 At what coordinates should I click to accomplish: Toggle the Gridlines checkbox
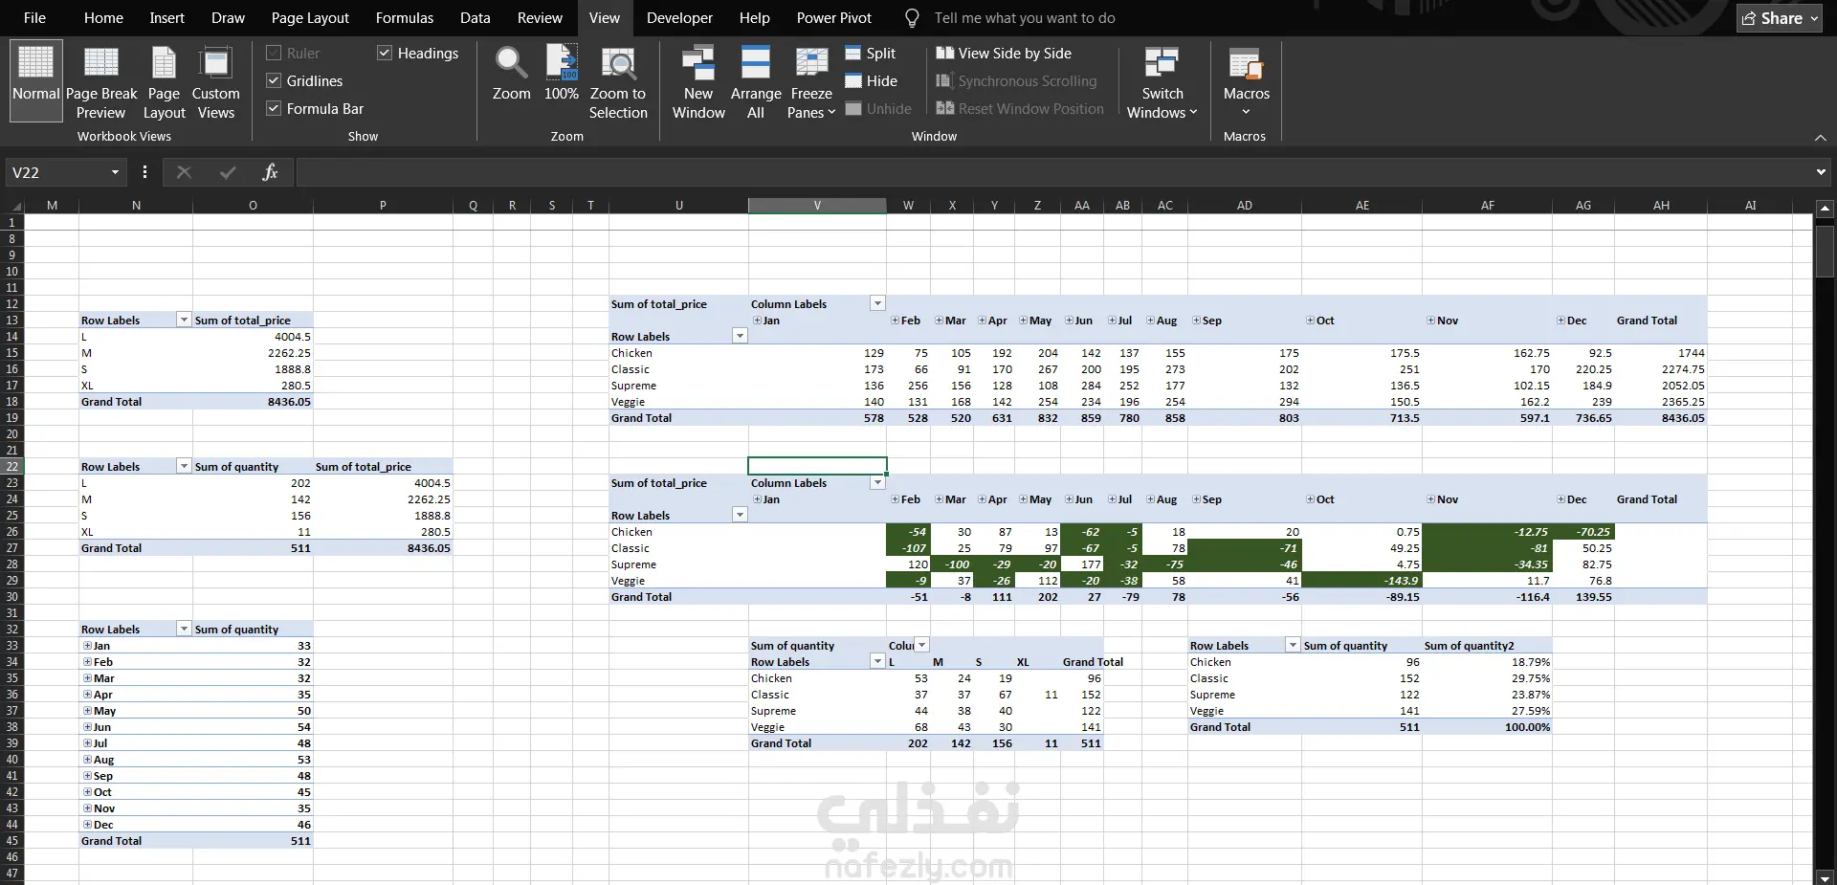(274, 81)
